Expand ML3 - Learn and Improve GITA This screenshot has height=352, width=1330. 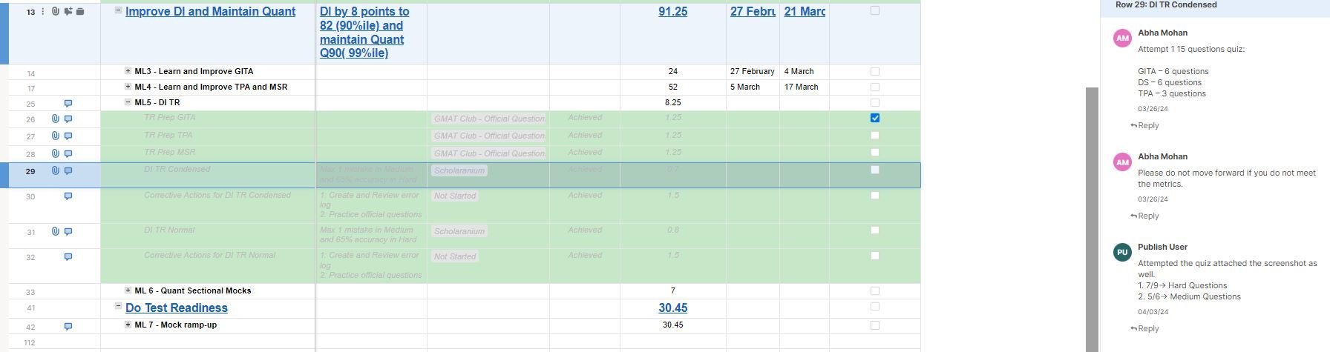tap(128, 71)
